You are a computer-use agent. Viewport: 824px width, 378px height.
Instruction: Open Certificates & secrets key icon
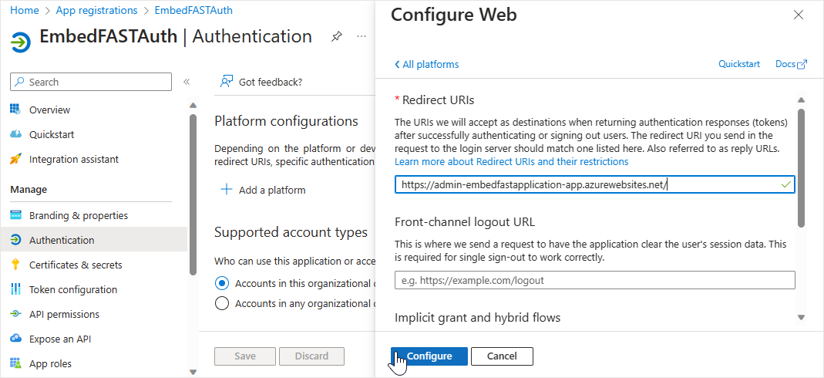click(15, 265)
